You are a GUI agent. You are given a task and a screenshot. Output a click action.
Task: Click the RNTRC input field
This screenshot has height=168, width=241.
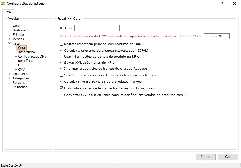tap(97, 28)
